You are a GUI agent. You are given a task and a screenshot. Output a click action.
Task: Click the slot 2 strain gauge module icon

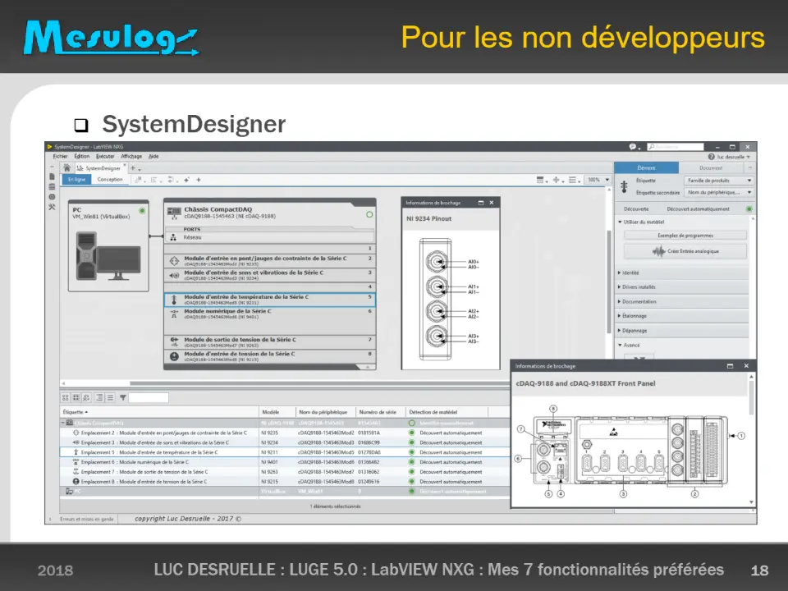(x=174, y=261)
